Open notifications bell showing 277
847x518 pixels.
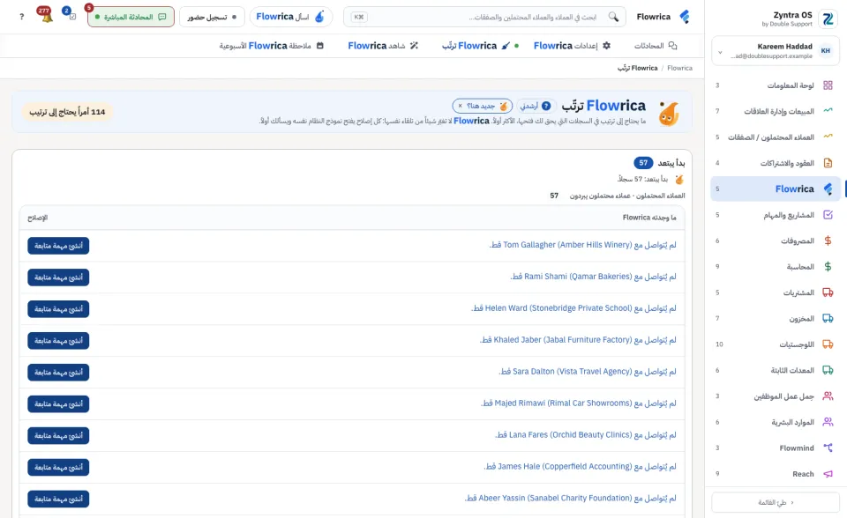(x=46, y=16)
